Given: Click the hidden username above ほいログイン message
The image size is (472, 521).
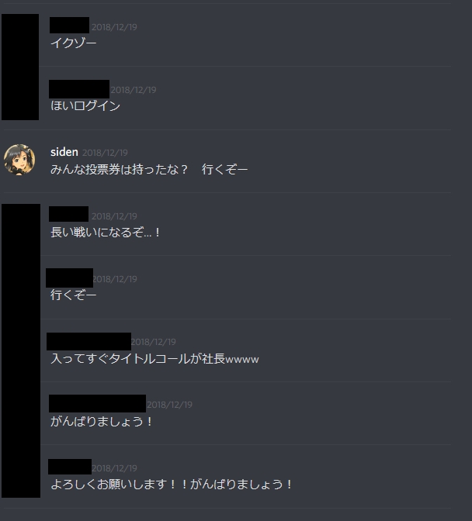Looking at the screenshot, I should tap(79, 89).
